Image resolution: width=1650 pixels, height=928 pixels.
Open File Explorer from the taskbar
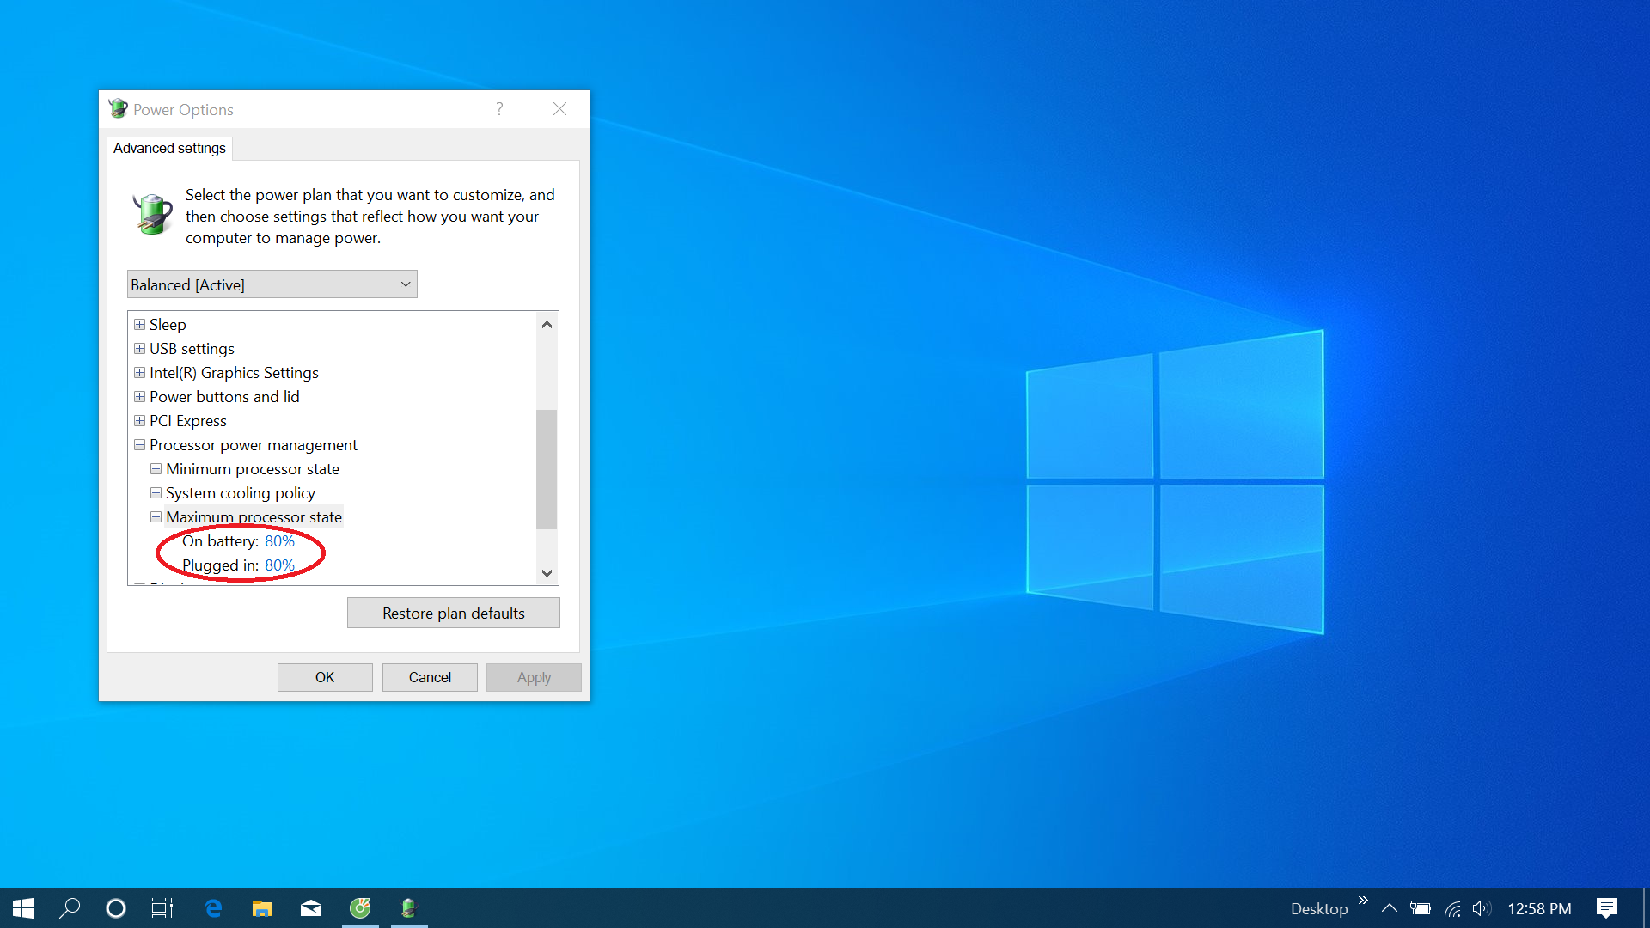[262, 908]
